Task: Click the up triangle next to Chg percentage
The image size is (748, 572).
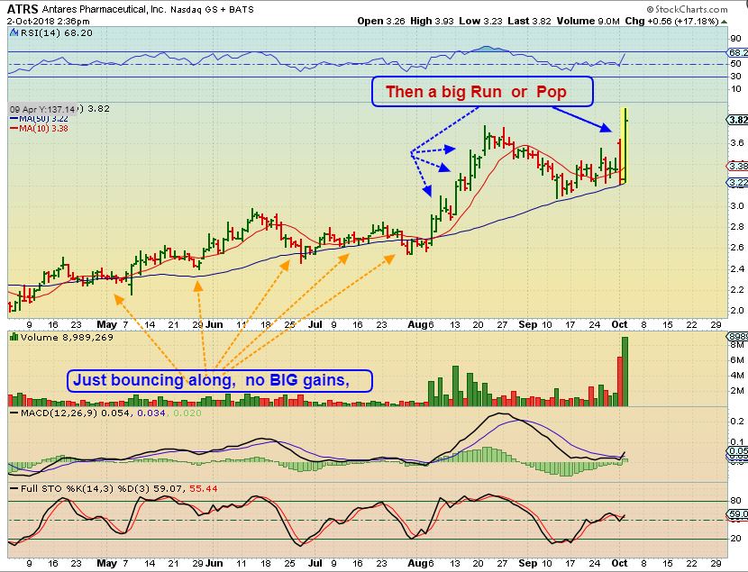Action: click(x=725, y=22)
